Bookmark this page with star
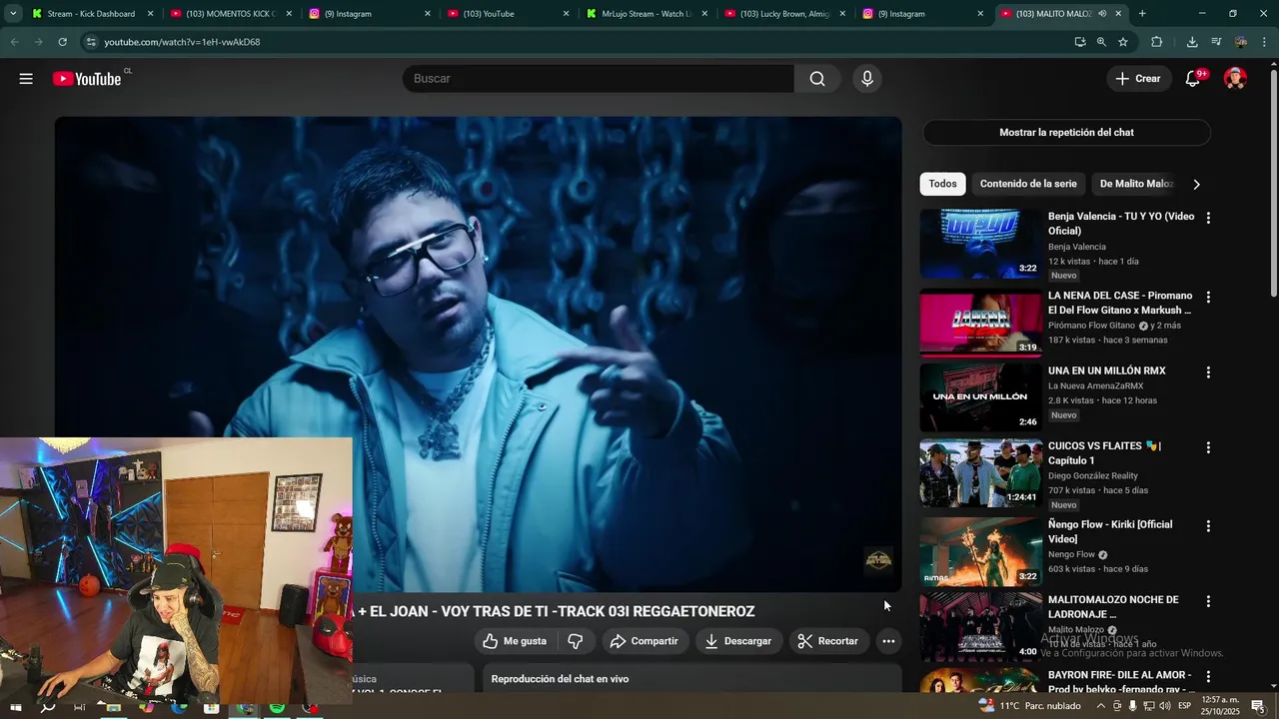The image size is (1279, 719). pos(1123,42)
